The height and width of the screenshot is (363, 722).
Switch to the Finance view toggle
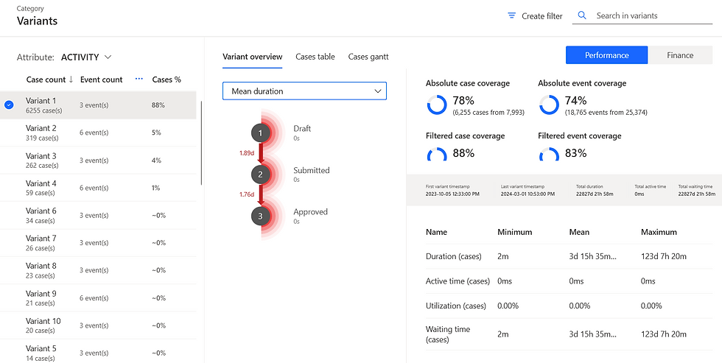(x=680, y=55)
